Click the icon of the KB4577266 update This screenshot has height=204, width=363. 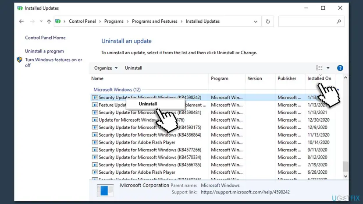click(95, 150)
